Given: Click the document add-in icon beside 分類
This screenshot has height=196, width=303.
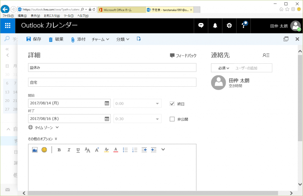Looking at the screenshot, I should click(139, 39).
